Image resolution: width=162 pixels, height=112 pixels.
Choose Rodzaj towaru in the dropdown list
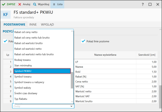[42, 60]
